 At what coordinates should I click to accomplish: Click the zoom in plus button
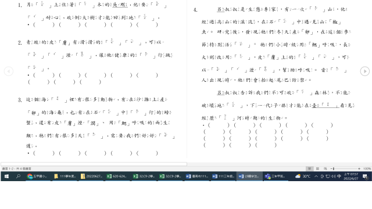point(359,168)
